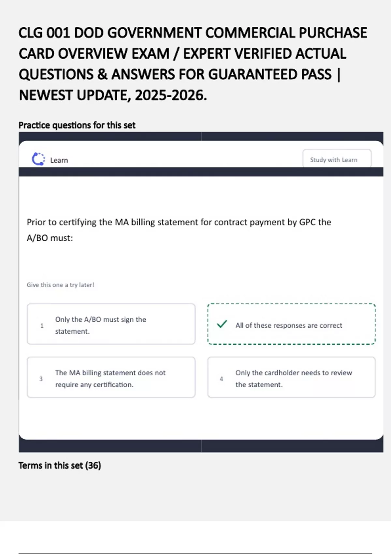391x554 pixels.
Task: Click the dark bar above the Learn header
Action: [x=201, y=136]
